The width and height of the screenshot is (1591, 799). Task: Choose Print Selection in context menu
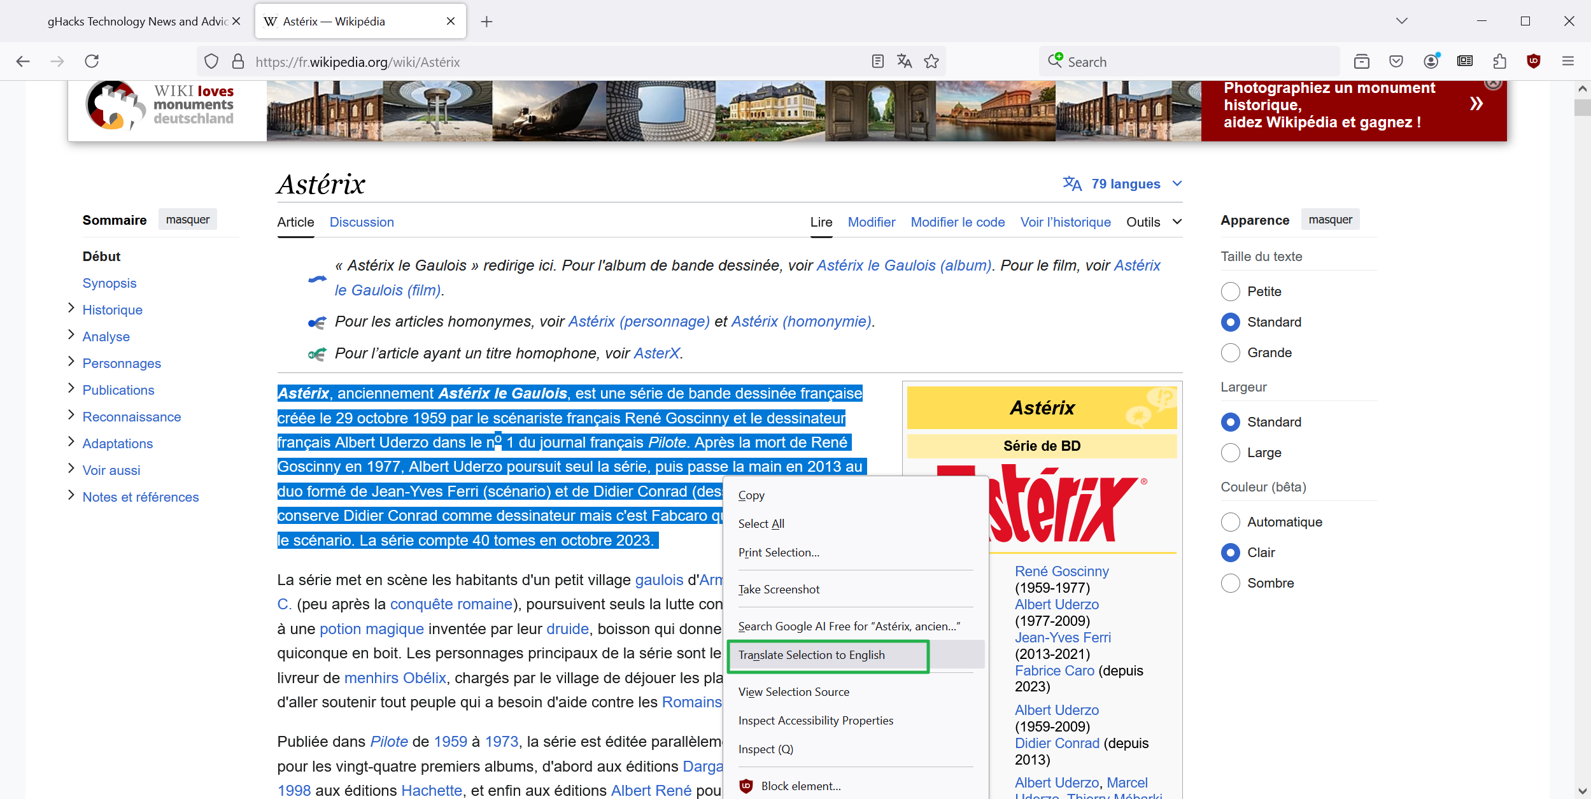click(856, 553)
